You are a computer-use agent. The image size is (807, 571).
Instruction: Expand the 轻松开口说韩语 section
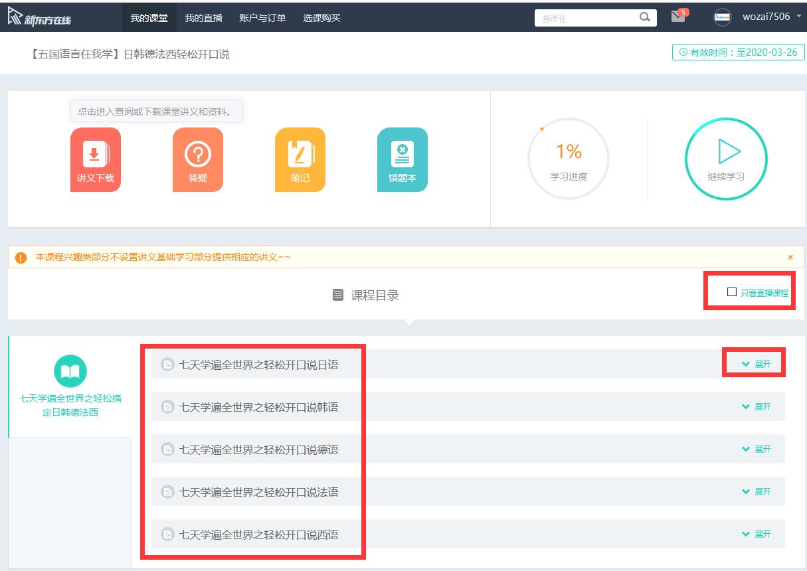757,406
